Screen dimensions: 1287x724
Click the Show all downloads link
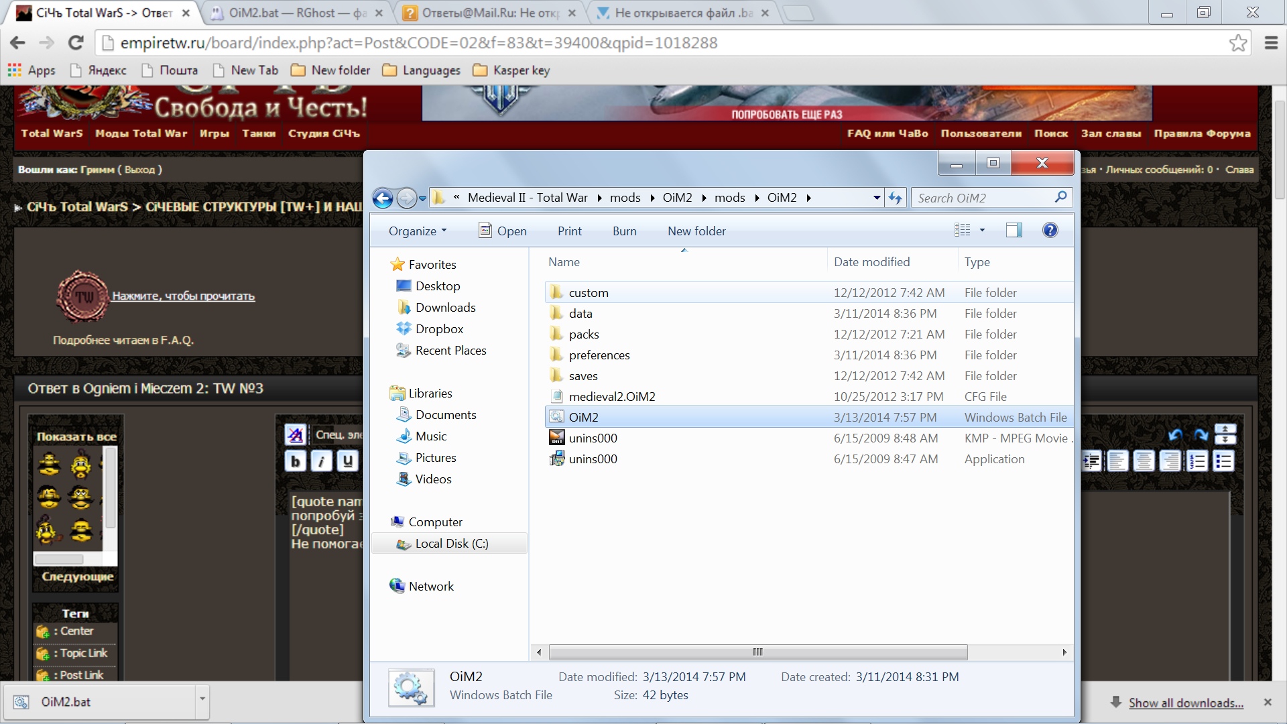click(1185, 703)
